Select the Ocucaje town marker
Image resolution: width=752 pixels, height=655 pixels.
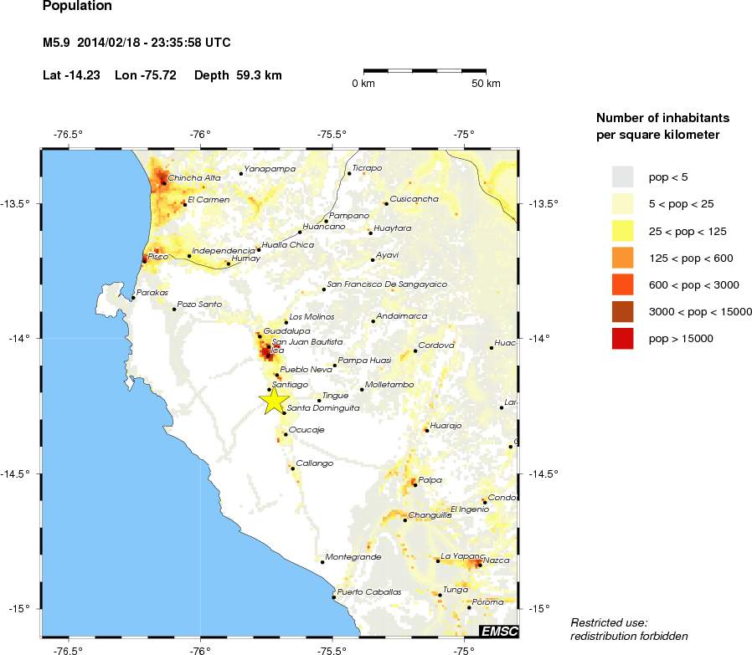click(286, 434)
